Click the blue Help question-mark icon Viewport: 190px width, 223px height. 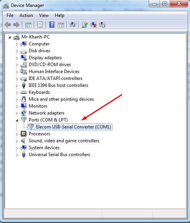(52, 25)
